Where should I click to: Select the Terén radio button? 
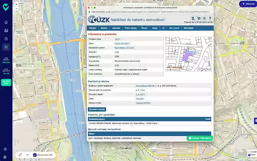pos(249,155)
